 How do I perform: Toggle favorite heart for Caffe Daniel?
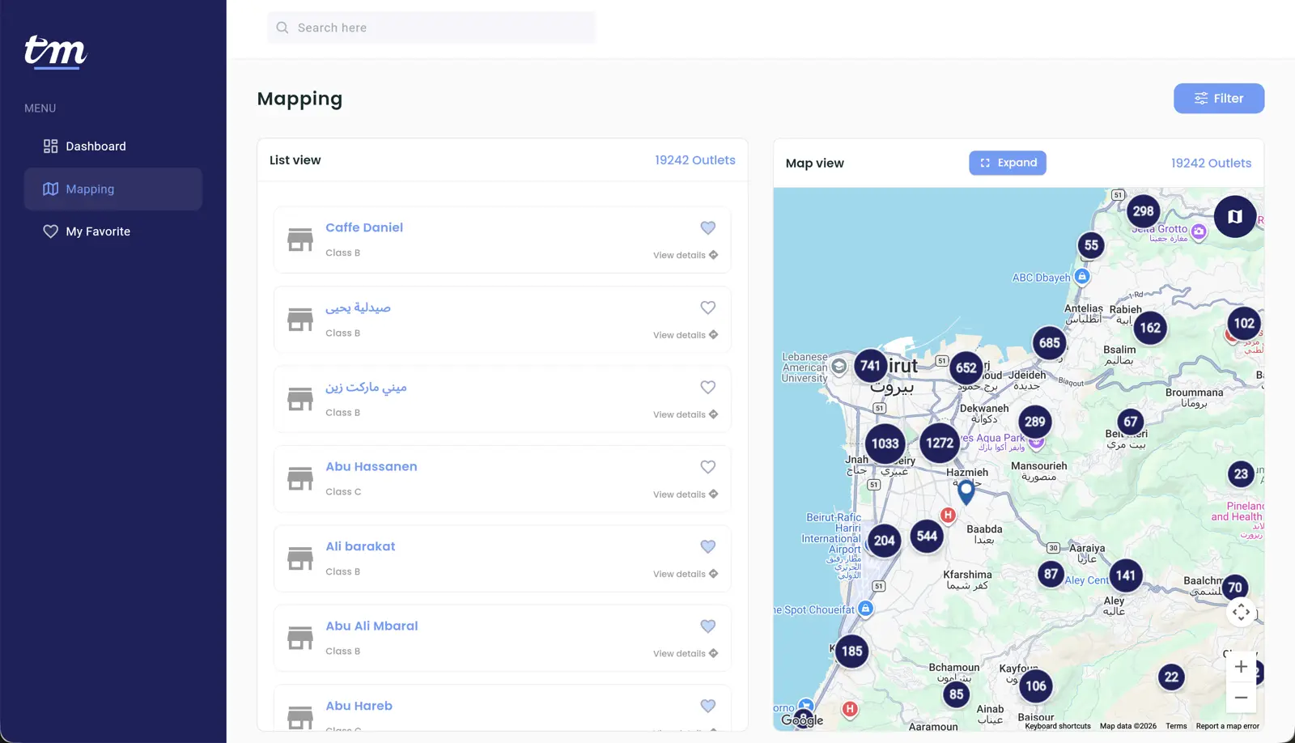click(708, 228)
